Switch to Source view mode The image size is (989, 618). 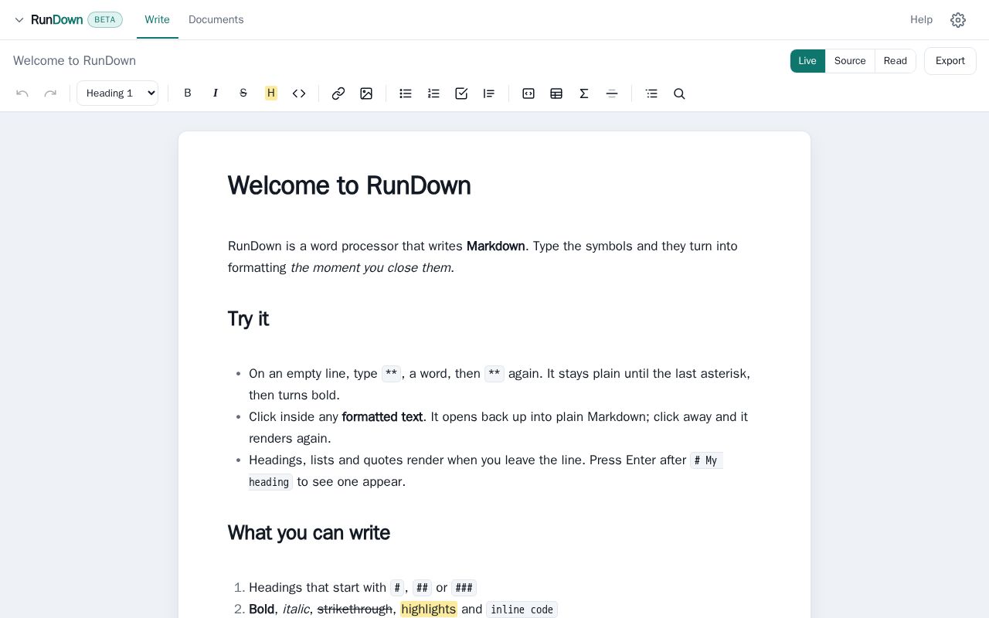tap(850, 61)
